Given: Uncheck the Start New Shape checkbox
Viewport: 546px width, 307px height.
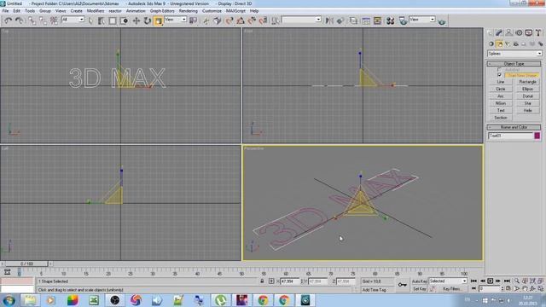Looking at the screenshot, I should pyautogui.click(x=499, y=75).
